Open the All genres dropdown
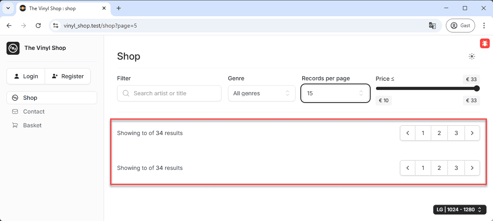 261,93
